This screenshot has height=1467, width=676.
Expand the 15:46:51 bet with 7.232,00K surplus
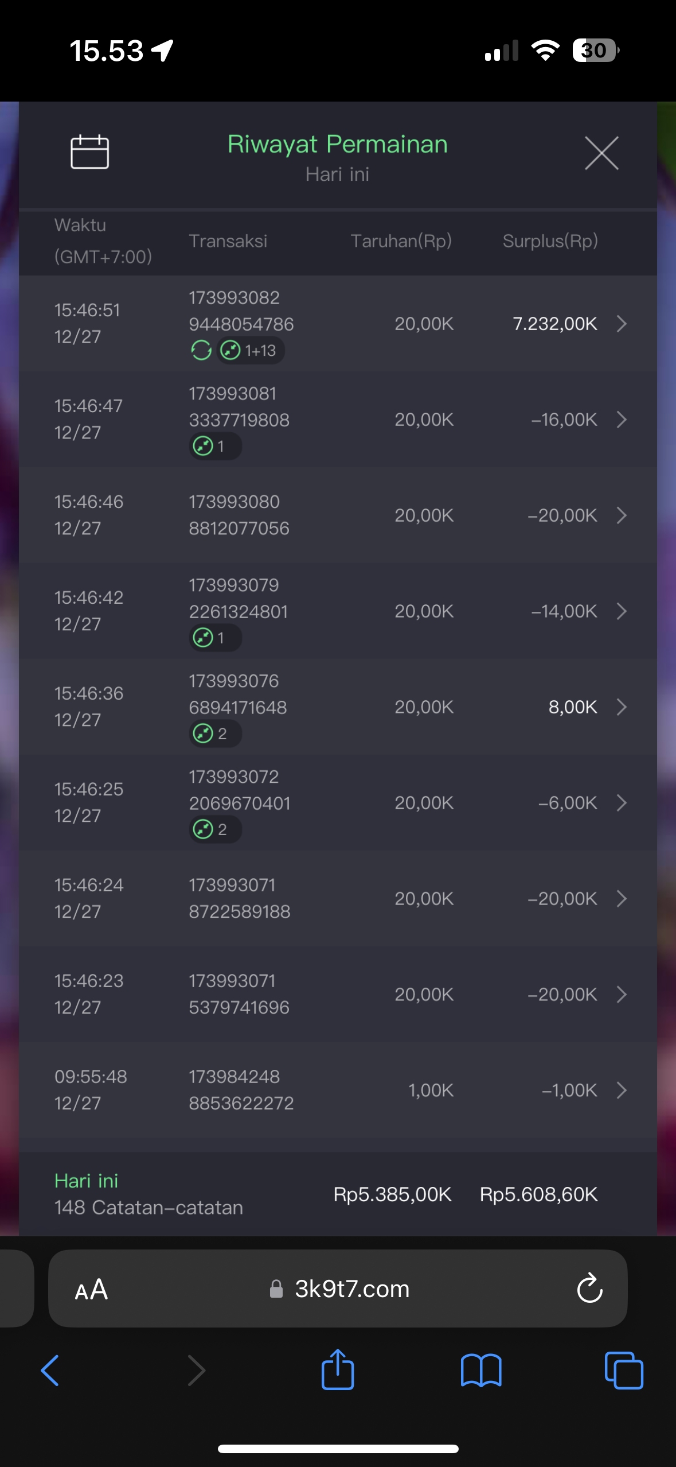(622, 324)
